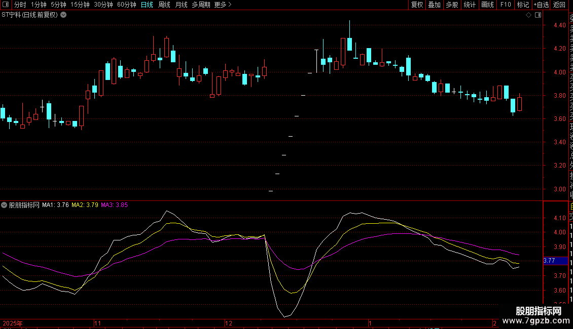This screenshot has height=329, width=573.
Task: Click the diamond icon at chart top right
Action: (x=528, y=15)
